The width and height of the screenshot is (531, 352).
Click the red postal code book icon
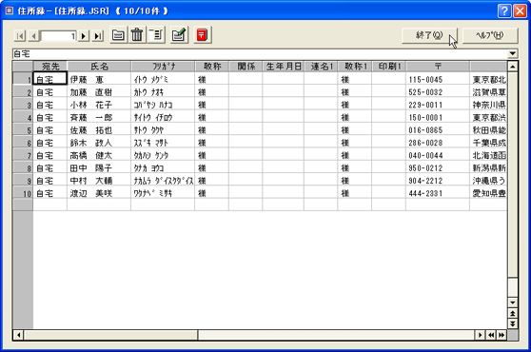[202, 35]
